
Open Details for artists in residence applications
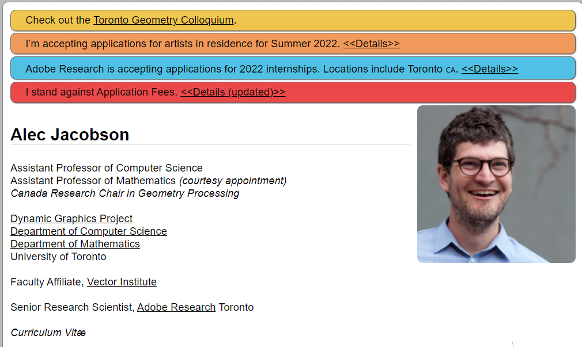pos(371,44)
